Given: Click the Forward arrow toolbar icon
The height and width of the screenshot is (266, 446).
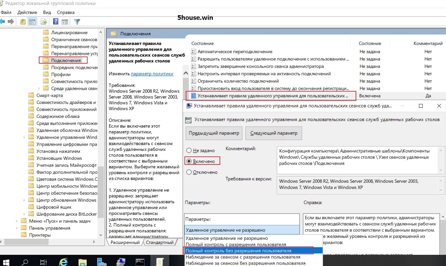Looking at the screenshot, I should coord(11,21).
